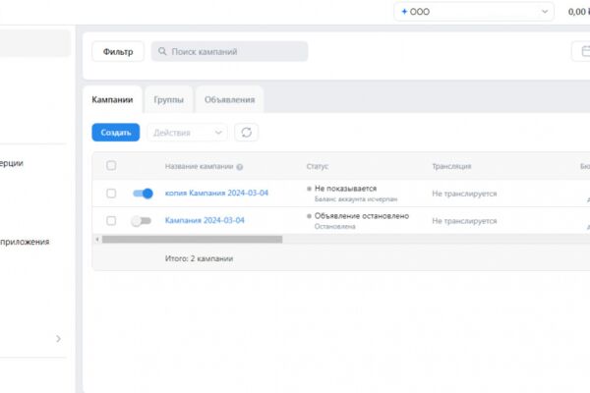
Task: Tick the select-all campaigns checkbox
Action: point(111,165)
